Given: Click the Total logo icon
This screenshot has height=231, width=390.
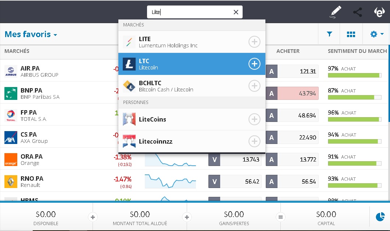Looking at the screenshot, I should point(11,115).
